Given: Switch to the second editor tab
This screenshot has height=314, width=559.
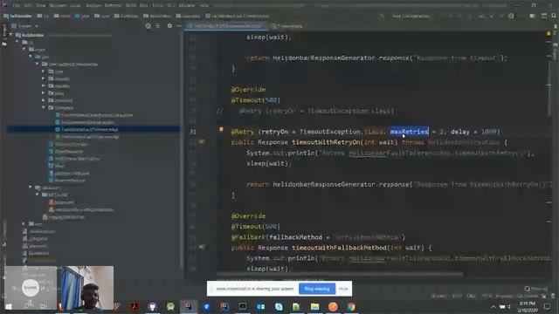Looking at the screenshot, I should click(288, 26).
